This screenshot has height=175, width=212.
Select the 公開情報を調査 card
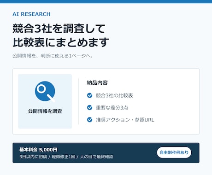(x=45, y=101)
